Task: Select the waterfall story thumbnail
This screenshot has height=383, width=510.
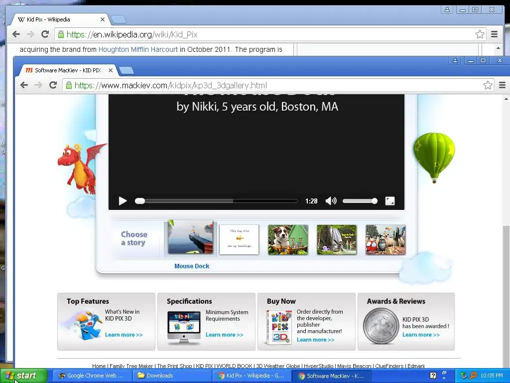Action: click(x=337, y=239)
